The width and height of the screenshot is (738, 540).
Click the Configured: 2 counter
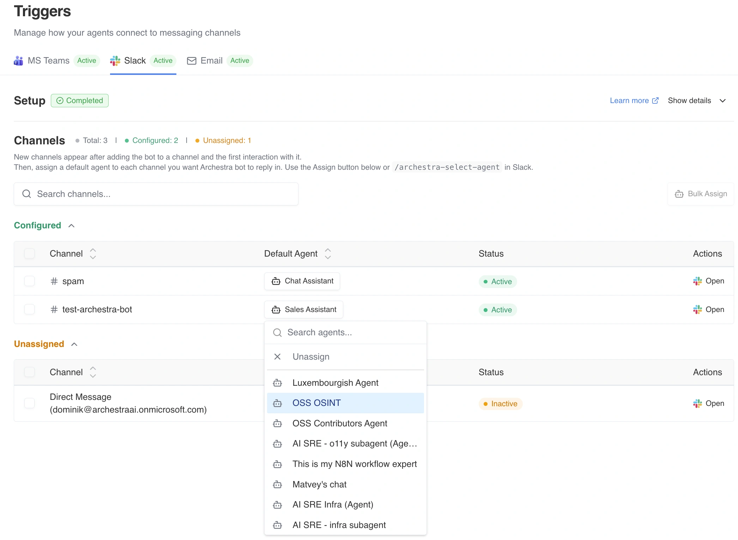pos(152,140)
